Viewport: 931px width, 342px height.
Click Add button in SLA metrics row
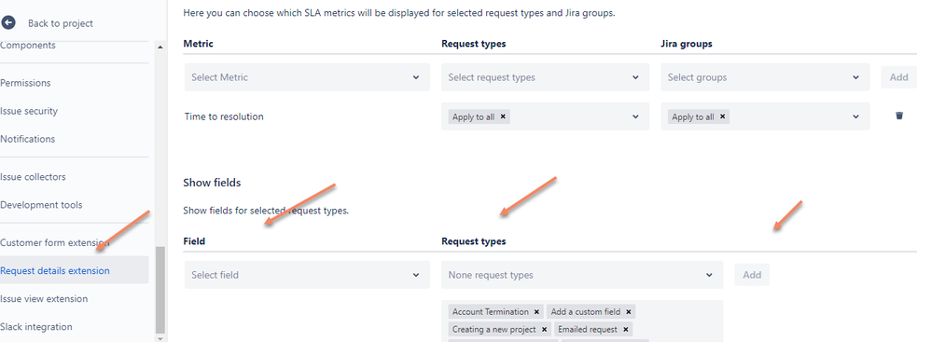[x=898, y=77]
